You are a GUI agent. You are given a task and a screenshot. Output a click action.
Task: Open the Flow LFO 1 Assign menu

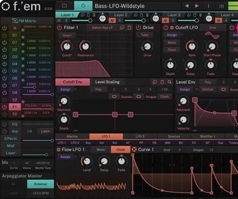65,157
